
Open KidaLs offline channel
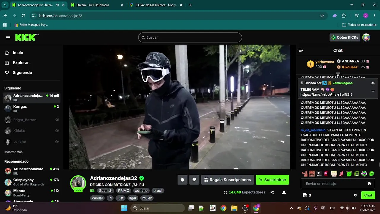pos(31,131)
